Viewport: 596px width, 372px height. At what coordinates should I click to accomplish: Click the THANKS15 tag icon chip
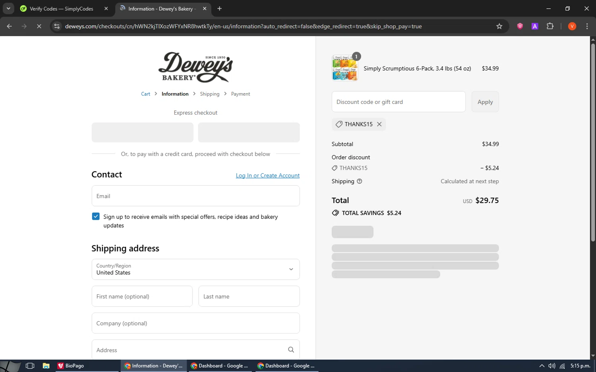[x=339, y=124]
